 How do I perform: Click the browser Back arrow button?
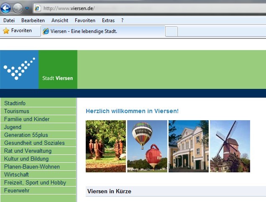6,8
